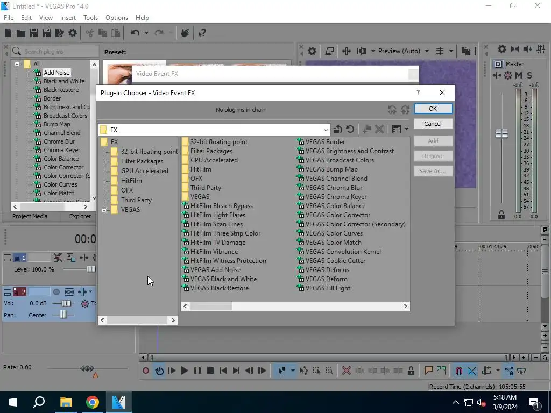The width and height of the screenshot is (551, 413).
Task: Click the Record button in transport bar
Action: click(146, 371)
